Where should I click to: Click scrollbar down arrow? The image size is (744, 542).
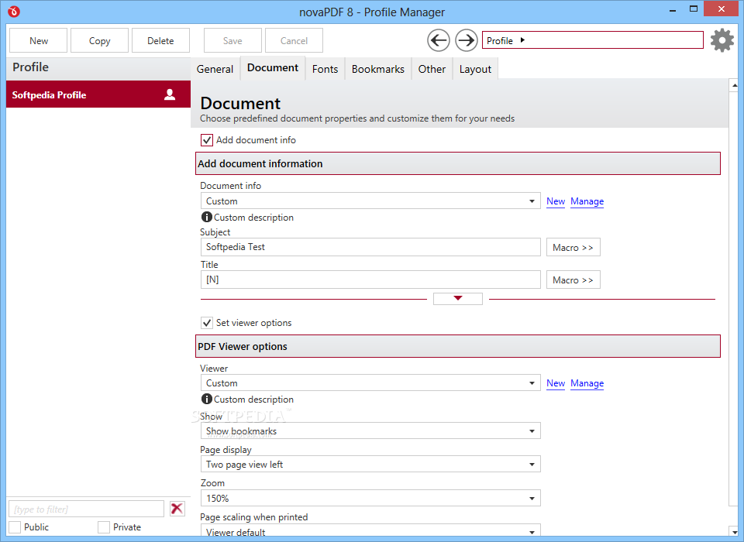[x=735, y=532]
